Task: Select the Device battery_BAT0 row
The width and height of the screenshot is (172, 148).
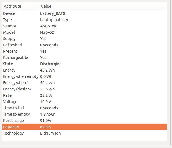Action: [x=84, y=13]
